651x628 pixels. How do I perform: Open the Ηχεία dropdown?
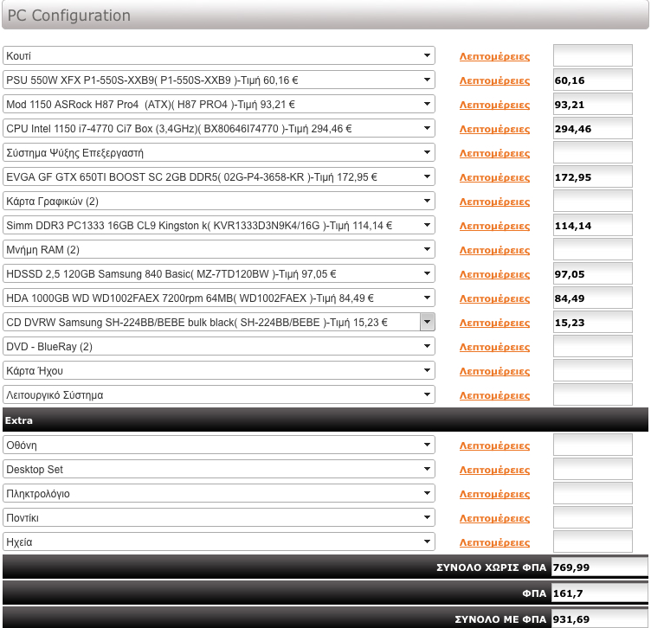click(219, 541)
